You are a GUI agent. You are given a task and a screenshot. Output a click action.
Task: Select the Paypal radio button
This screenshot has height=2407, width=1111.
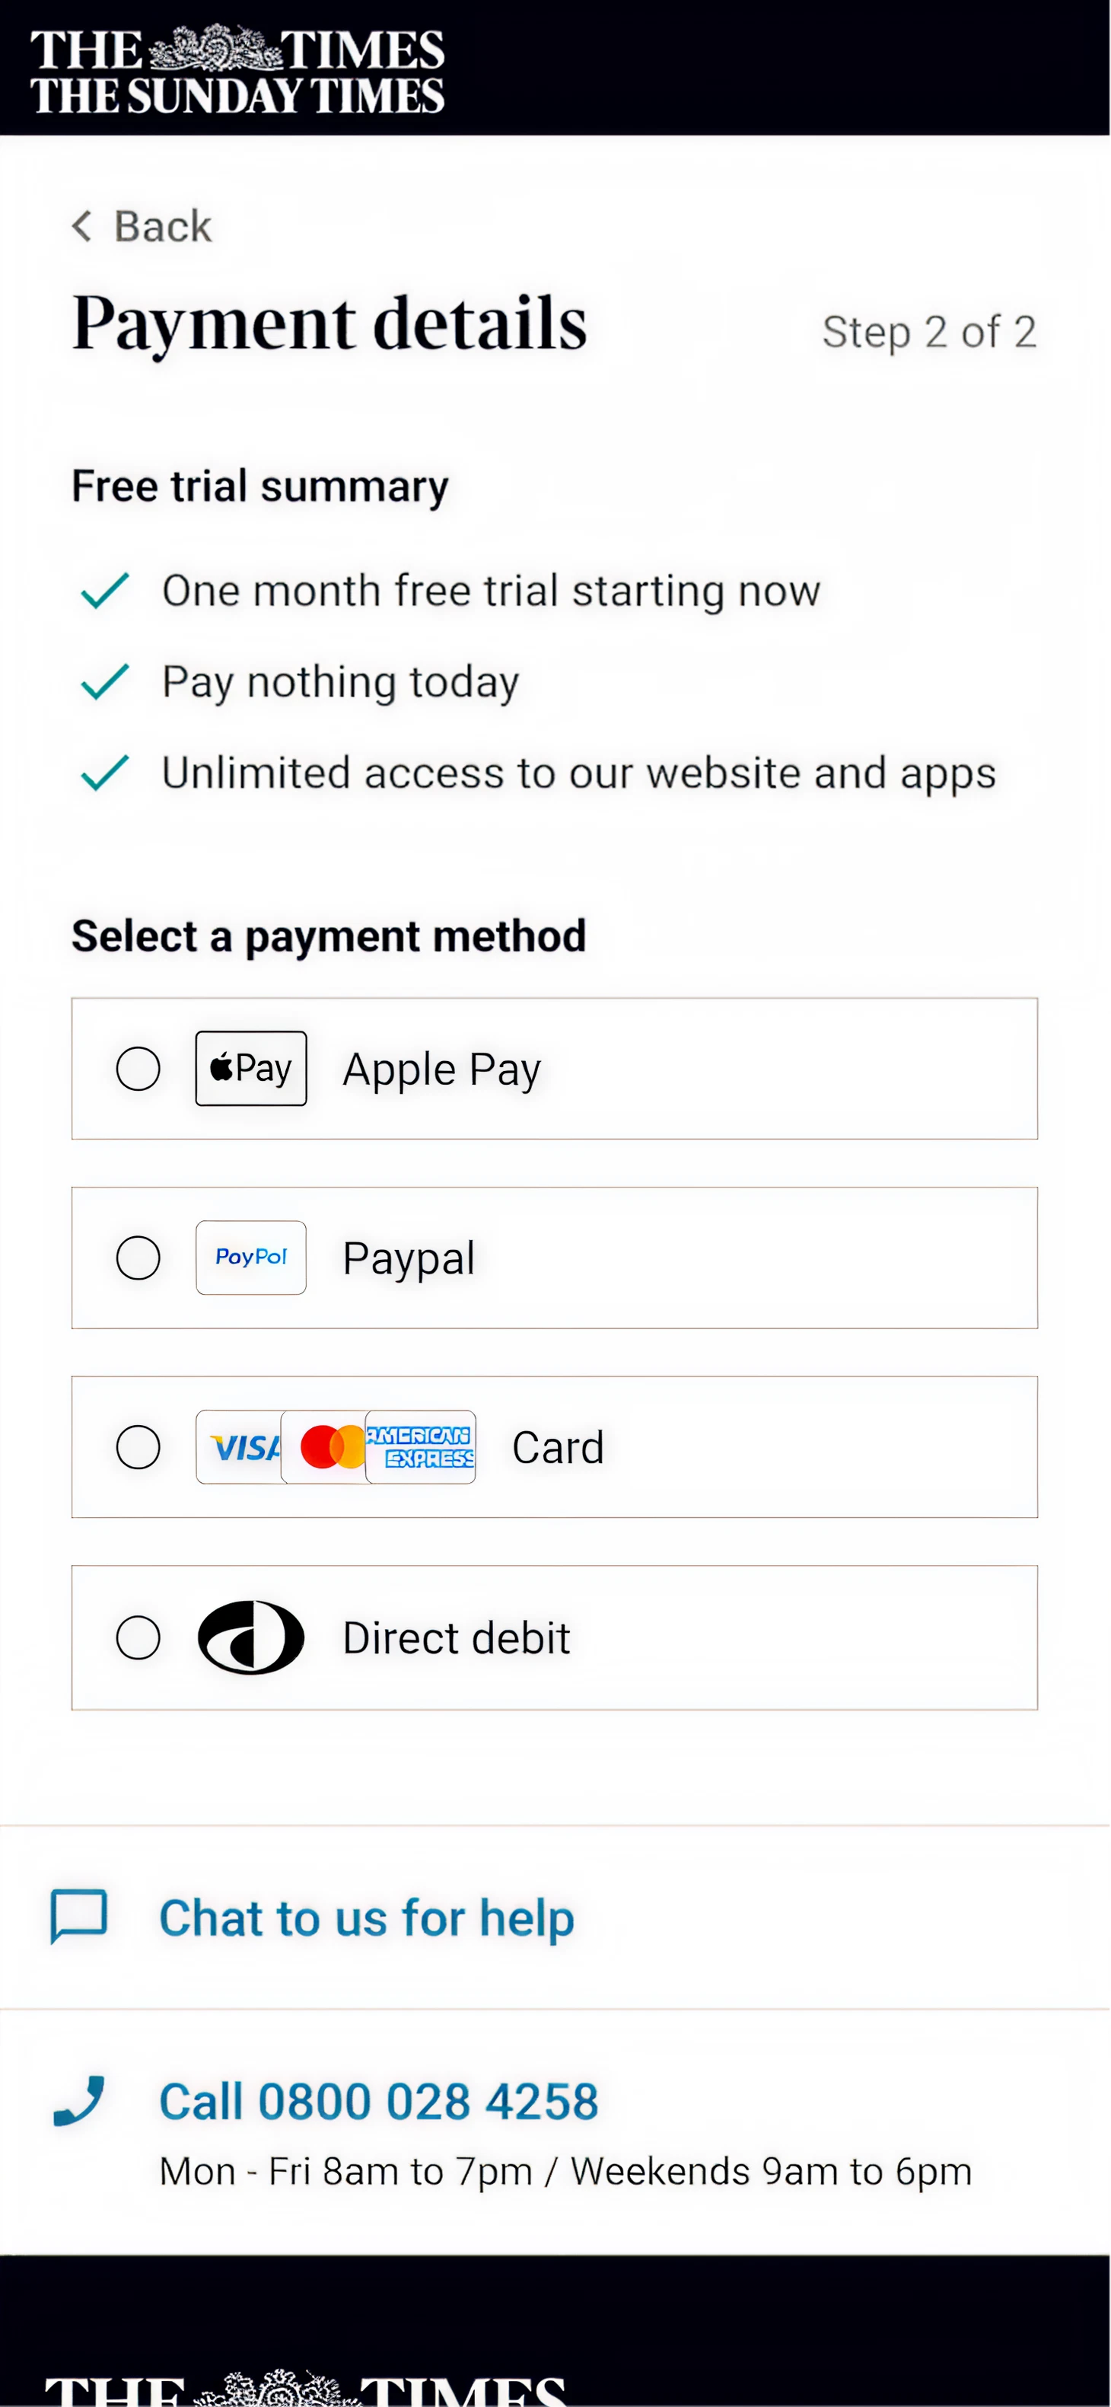click(138, 1258)
